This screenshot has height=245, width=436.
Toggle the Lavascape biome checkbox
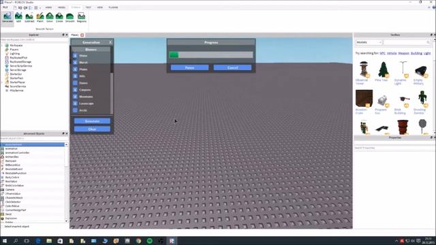click(x=75, y=103)
